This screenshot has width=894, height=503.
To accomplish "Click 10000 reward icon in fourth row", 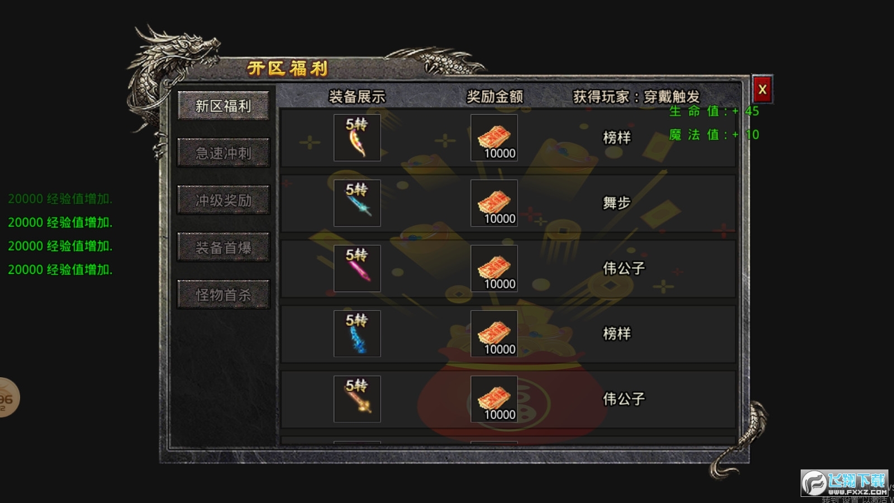I will coord(494,334).
